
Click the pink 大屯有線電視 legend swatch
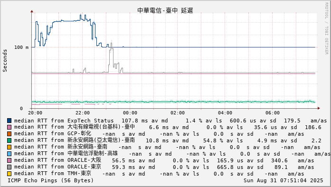click(9, 127)
